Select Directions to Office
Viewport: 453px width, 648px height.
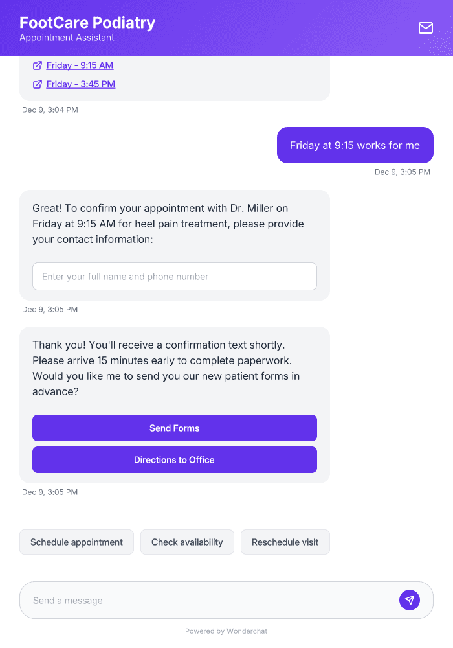pyautogui.click(x=174, y=459)
